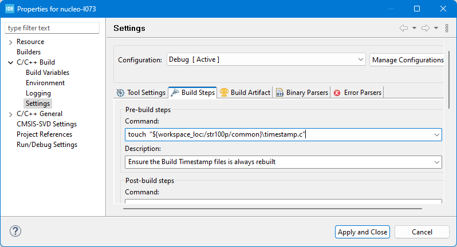
Task: Click the back navigation arrow icon
Action: 403,28
